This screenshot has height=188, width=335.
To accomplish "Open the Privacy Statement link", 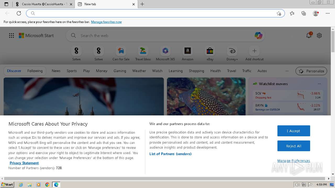I will point(24,163).
